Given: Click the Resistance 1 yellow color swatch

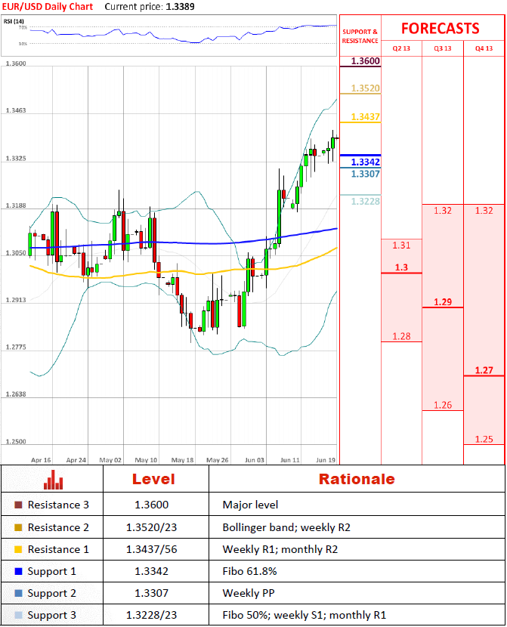Looking at the screenshot, I should point(18,549).
